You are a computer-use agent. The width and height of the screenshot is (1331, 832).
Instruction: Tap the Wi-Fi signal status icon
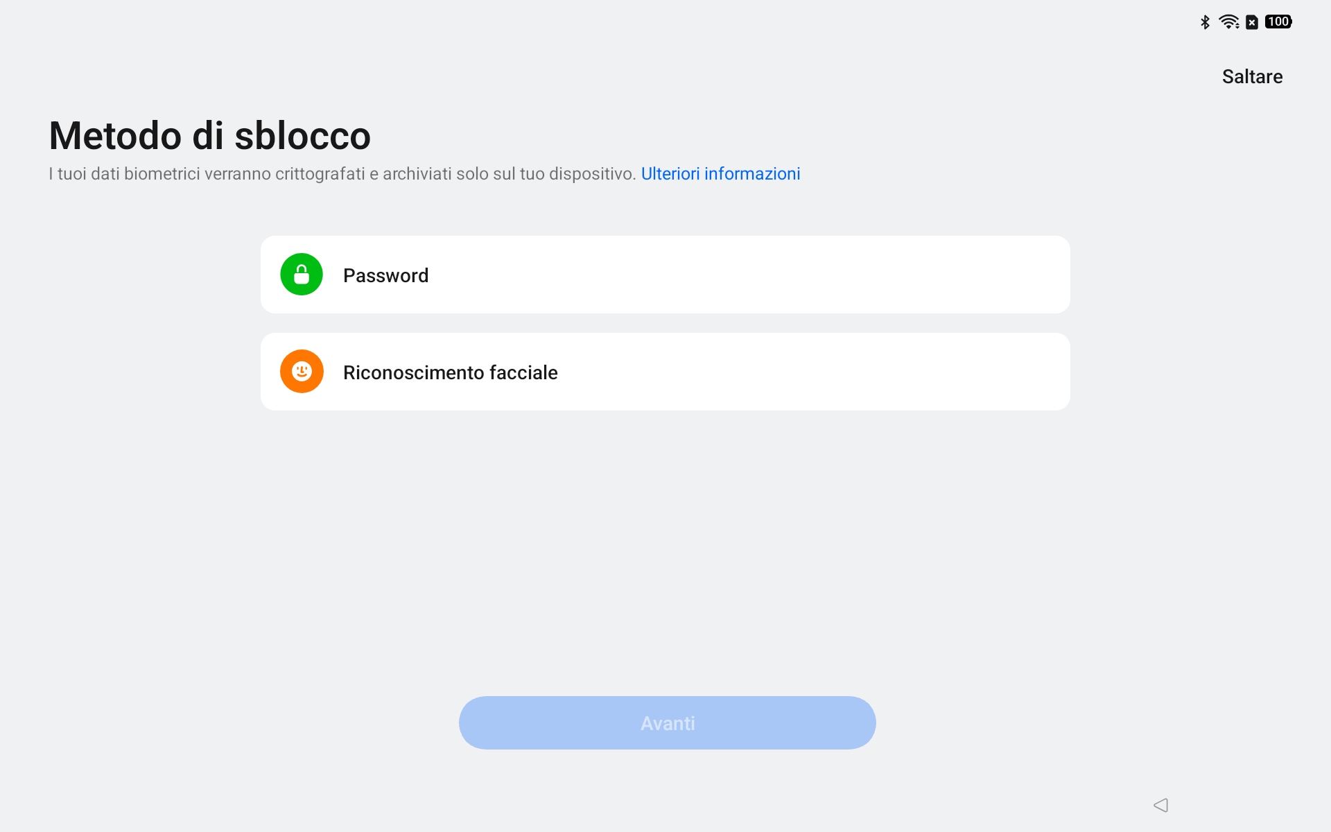point(1229,22)
